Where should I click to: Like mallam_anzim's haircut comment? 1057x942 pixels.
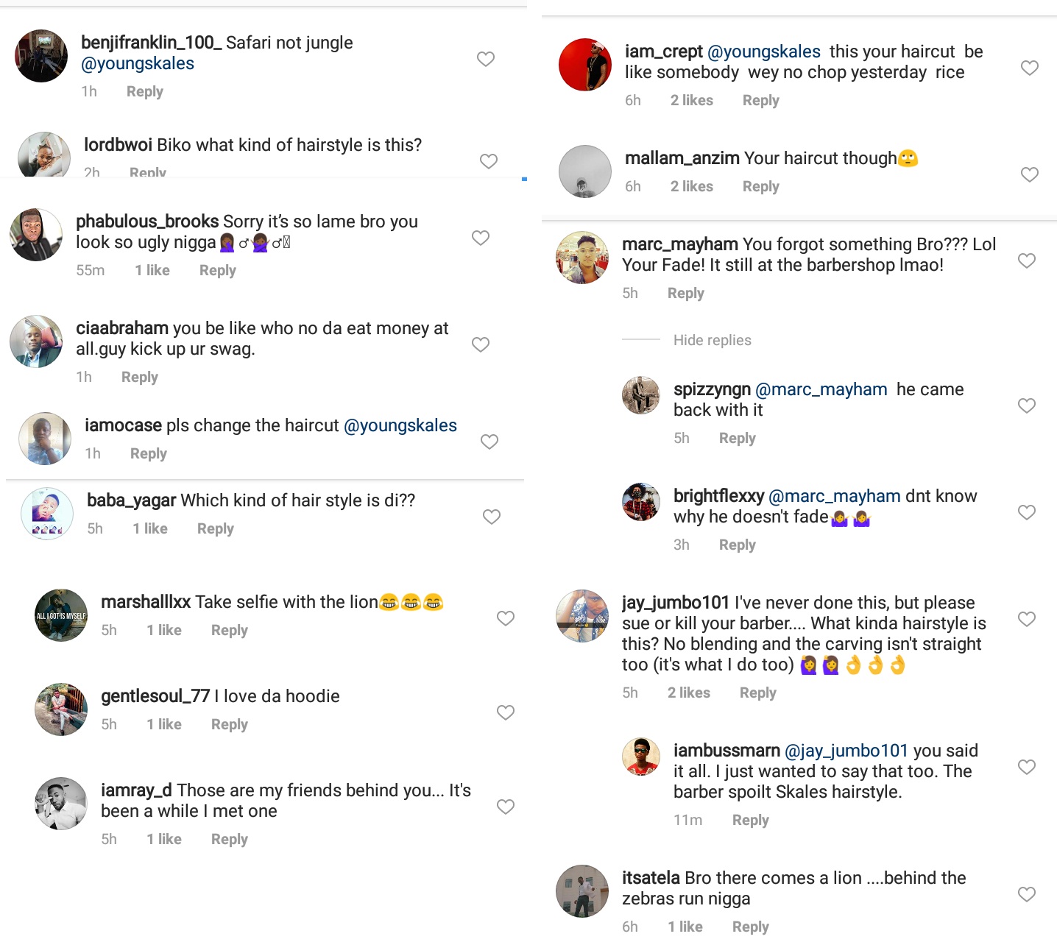pyautogui.click(x=1030, y=174)
